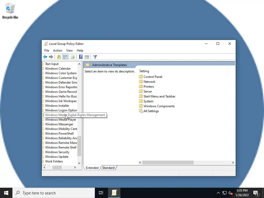The image size is (264, 198).
Task: Open the Action menu
Action: [x=57, y=51]
